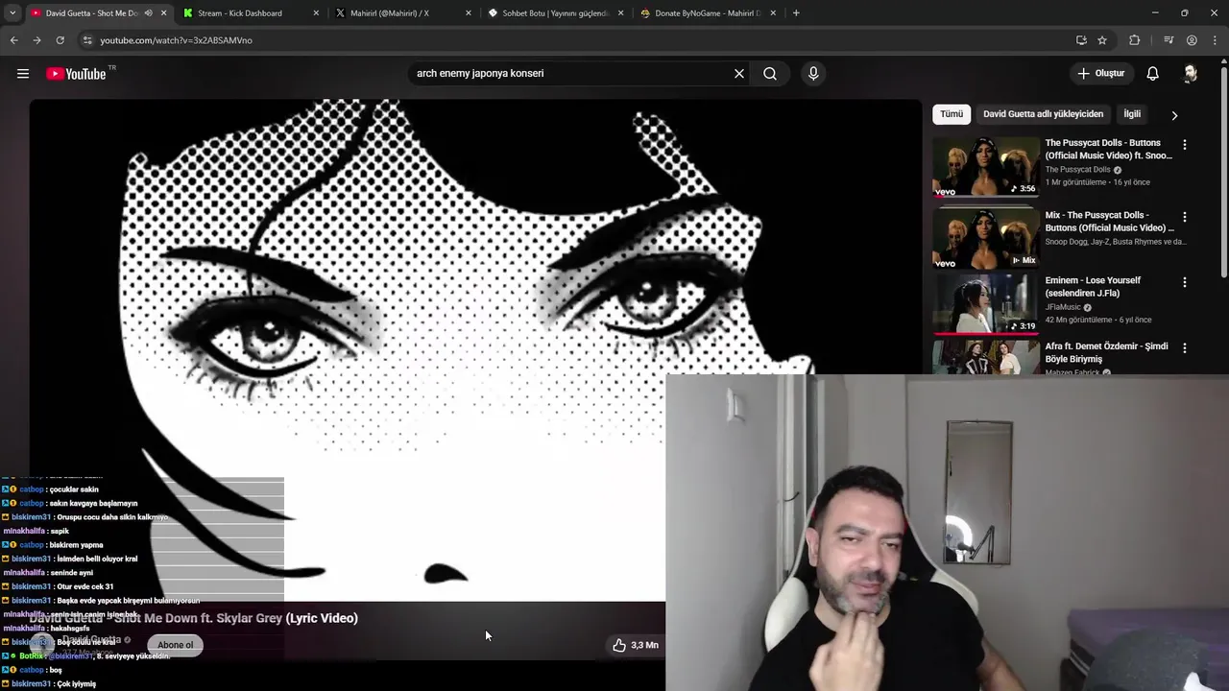Open title link Mix - The Pussycat Dolls

tap(1109, 222)
